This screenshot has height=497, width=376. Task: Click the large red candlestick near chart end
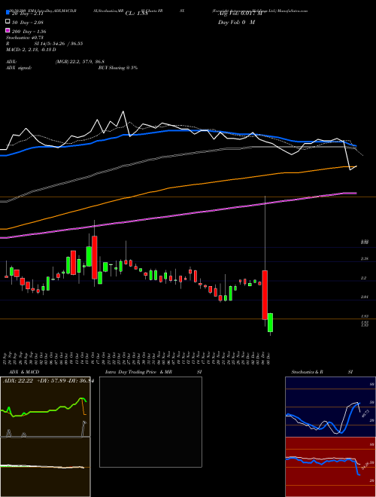coord(265,294)
